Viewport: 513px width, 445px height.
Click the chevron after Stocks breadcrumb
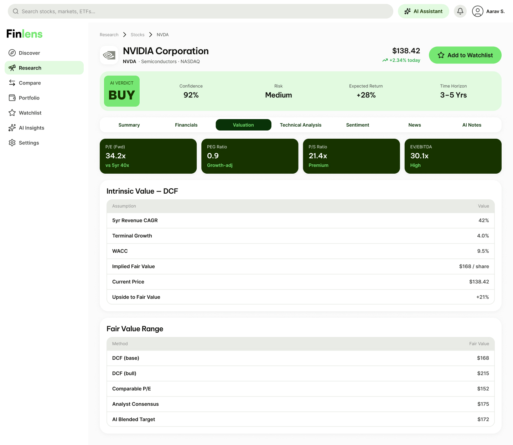point(151,35)
